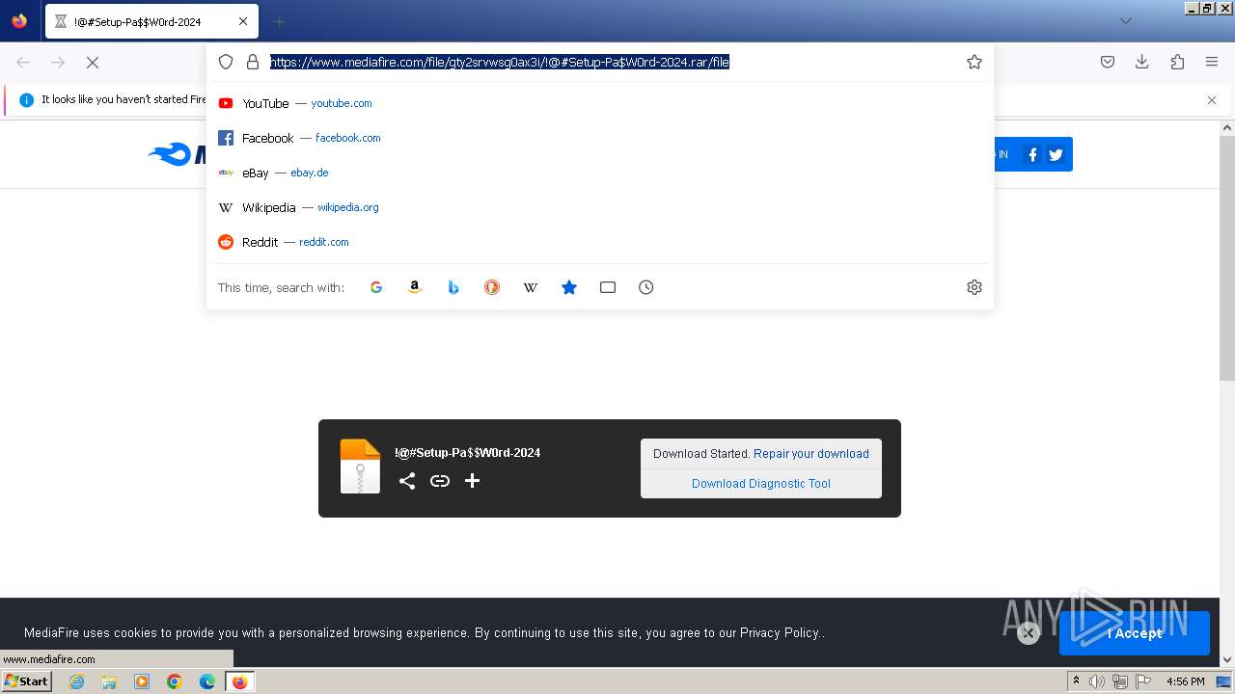Bookmark this page with the star icon

pyautogui.click(x=974, y=62)
